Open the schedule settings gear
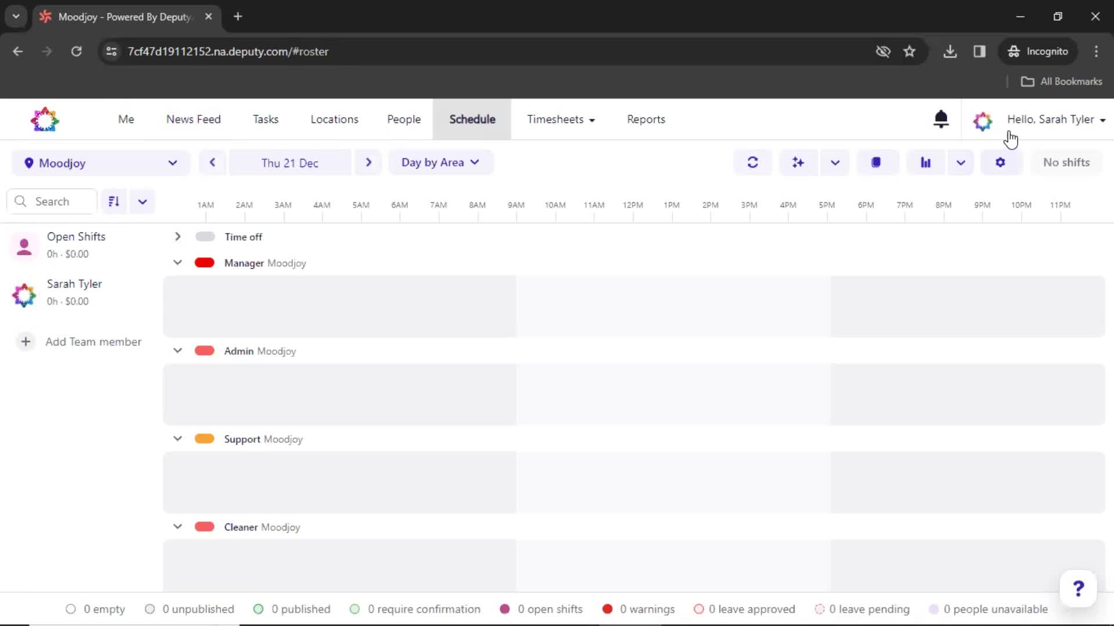The height and width of the screenshot is (626, 1114). click(x=1000, y=162)
